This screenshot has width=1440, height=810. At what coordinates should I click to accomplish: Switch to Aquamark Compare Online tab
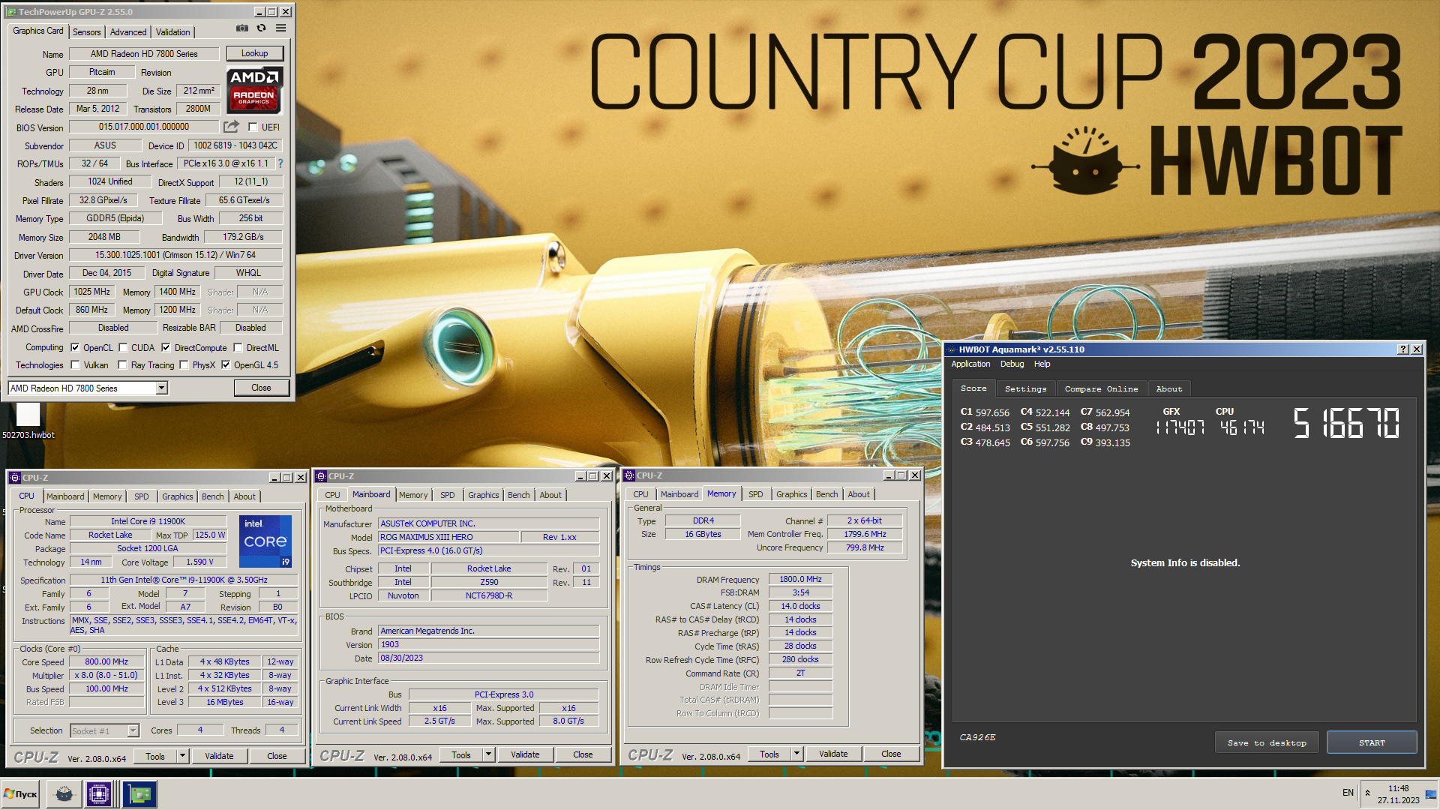pos(1101,389)
